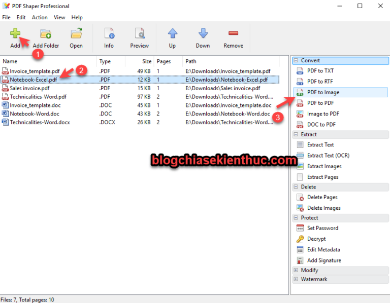The width and height of the screenshot is (390, 303).
Task: Click the Edit Metadata icon
Action: tap(300, 250)
